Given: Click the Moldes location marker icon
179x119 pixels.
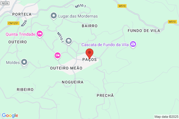Looking at the screenshot, I should (24, 62).
